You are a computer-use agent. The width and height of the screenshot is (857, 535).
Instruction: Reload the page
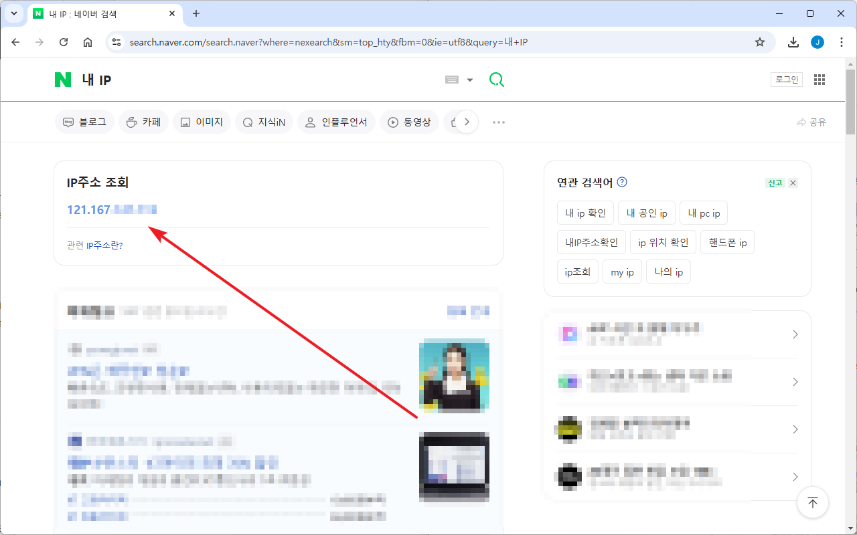click(x=64, y=42)
